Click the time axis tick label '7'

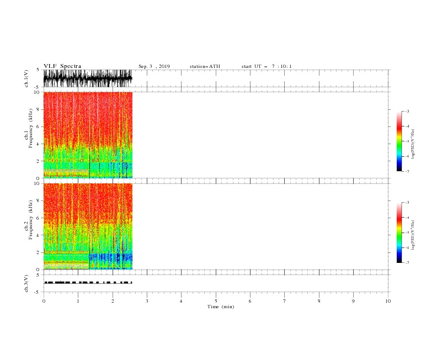click(x=285, y=301)
